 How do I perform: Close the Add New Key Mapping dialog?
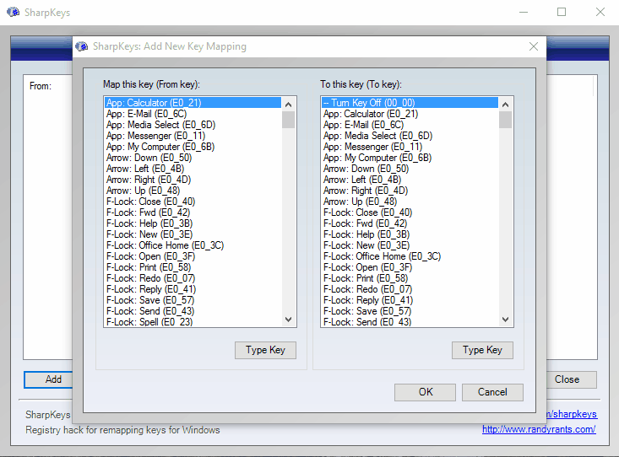pyautogui.click(x=534, y=46)
